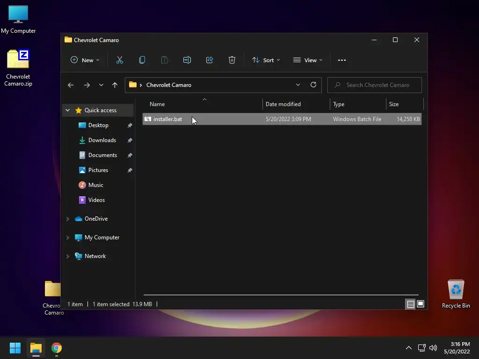
Task: Open Downloads in Quick access
Action: (102, 140)
